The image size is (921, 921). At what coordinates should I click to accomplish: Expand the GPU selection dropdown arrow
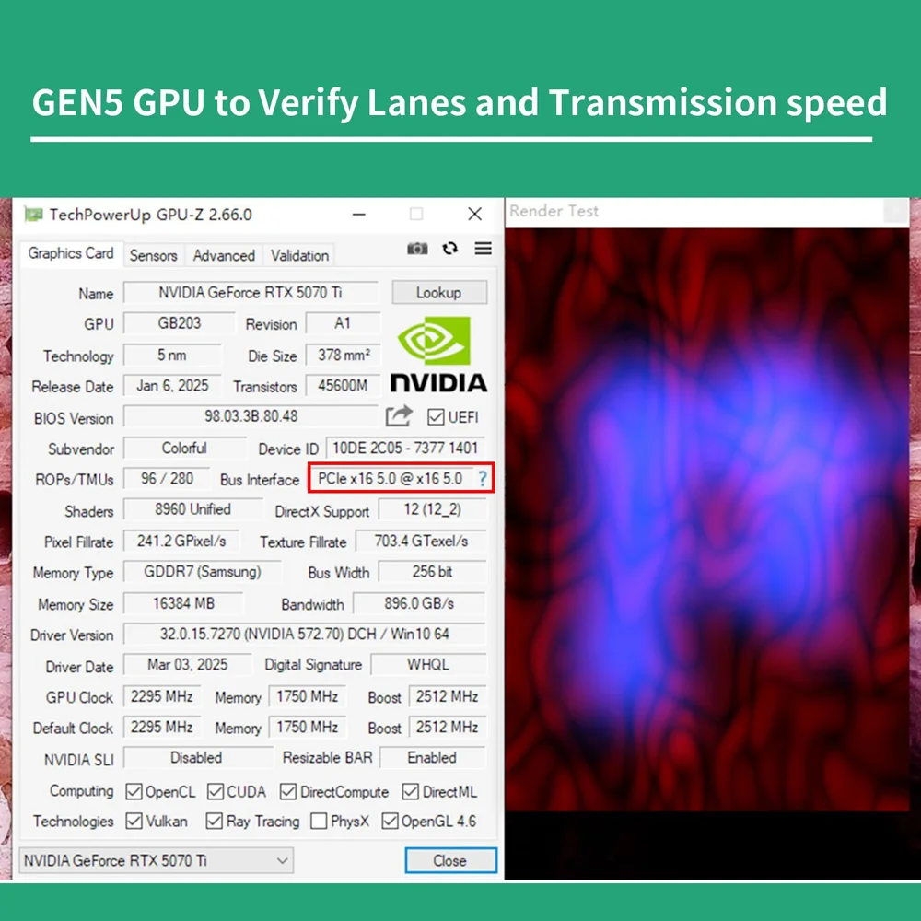pos(282,860)
